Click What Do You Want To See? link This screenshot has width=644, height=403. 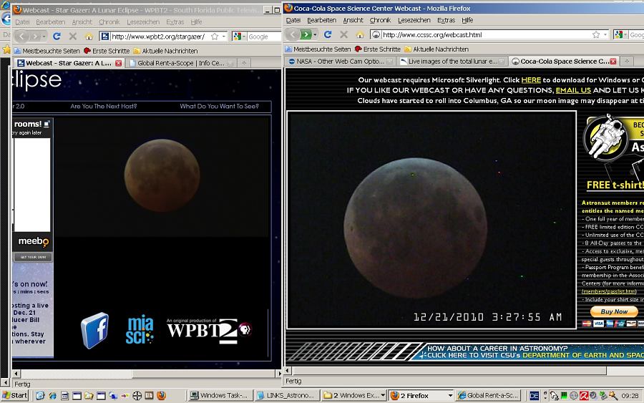(220, 106)
